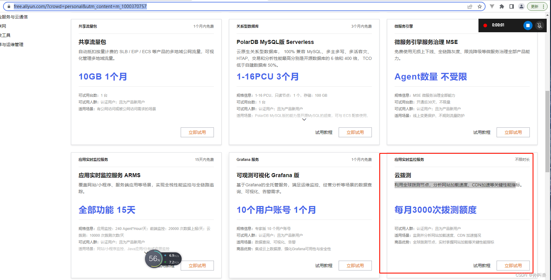The image size is (551, 280).
Task: Click the 可观测可视化 Grafana 版 title
Action: [x=268, y=175]
